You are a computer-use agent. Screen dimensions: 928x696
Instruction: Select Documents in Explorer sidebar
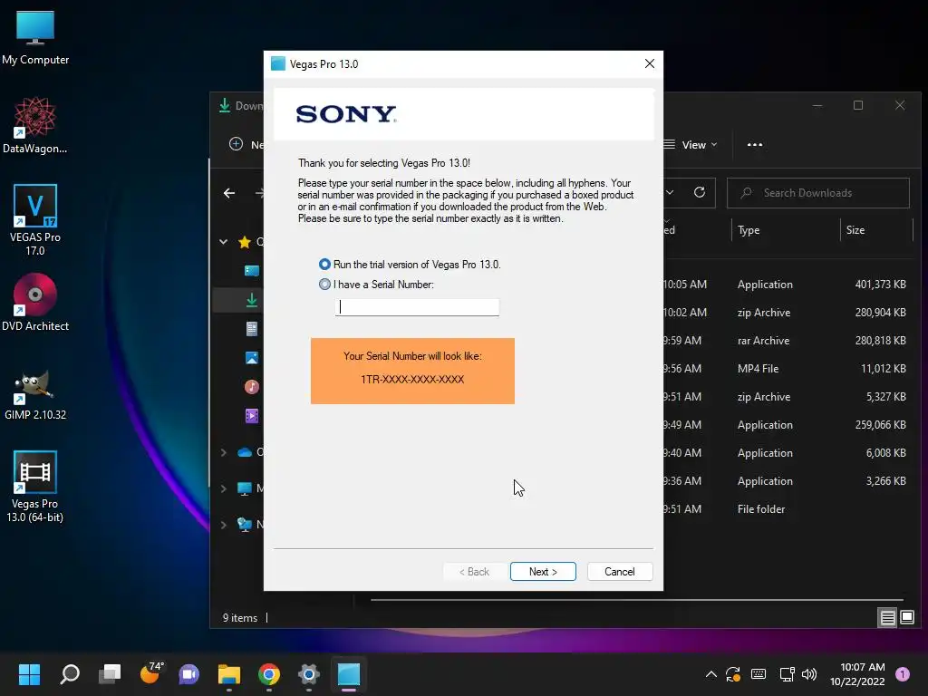coord(252,328)
